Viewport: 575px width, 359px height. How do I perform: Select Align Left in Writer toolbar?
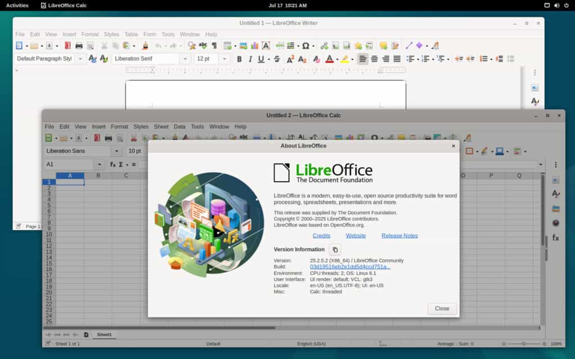point(363,59)
